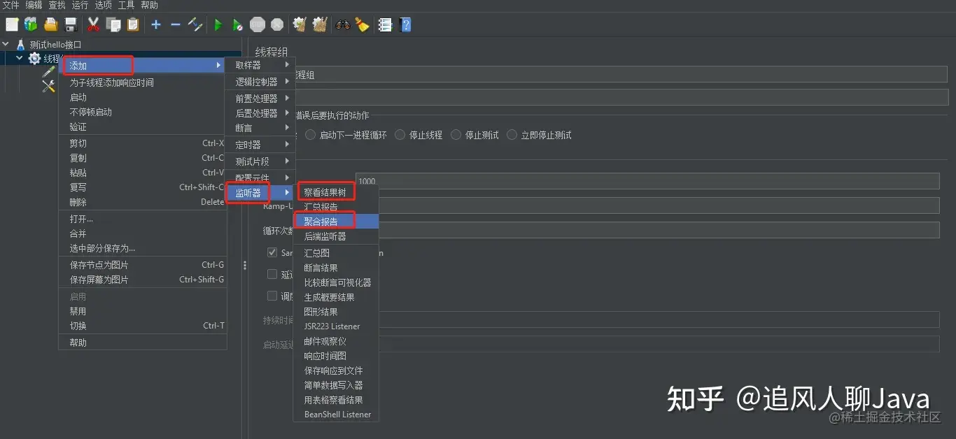This screenshot has width=956, height=439.
Task: Click the Save floppy disk icon
Action: [x=70, y=25]
